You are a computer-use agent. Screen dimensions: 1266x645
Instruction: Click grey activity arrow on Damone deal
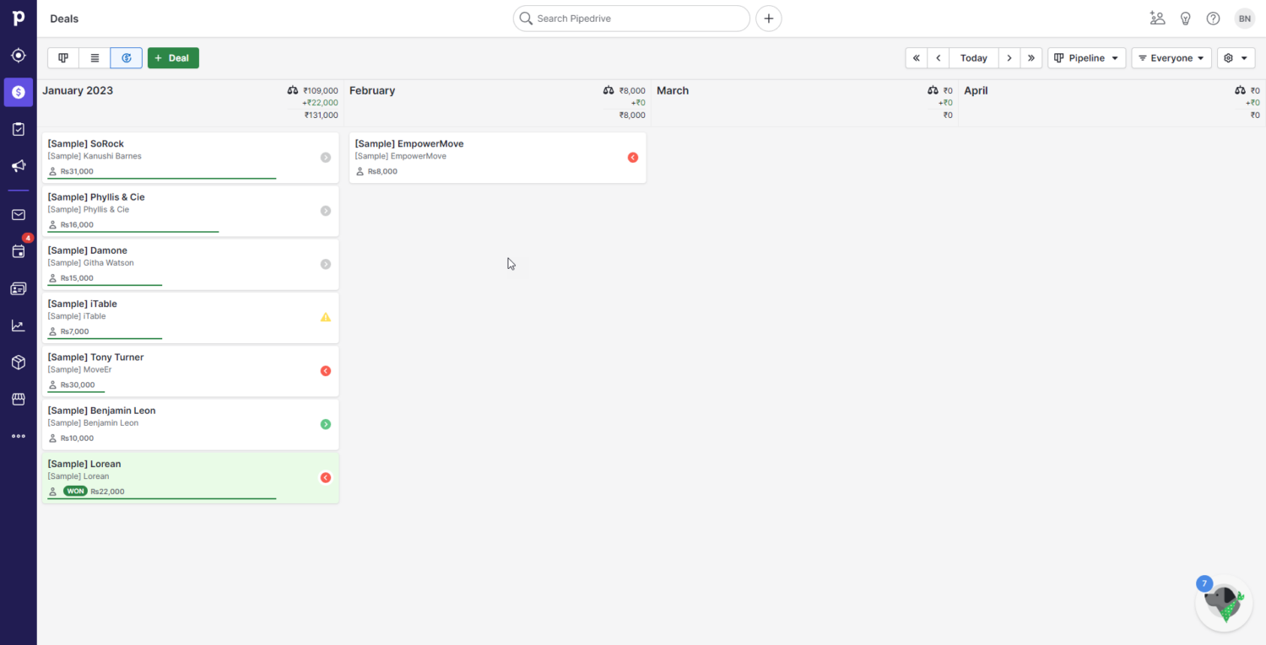tap(326, 264)
